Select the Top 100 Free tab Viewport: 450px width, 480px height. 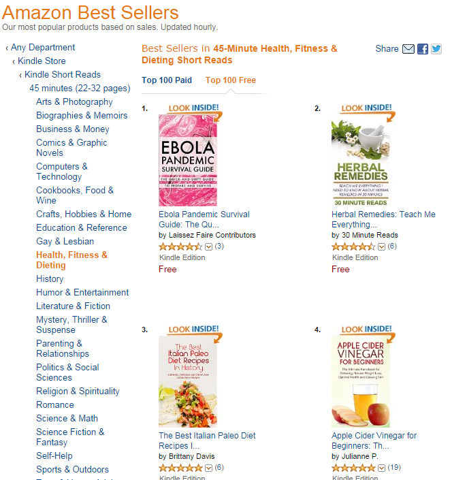coord(231,80)
